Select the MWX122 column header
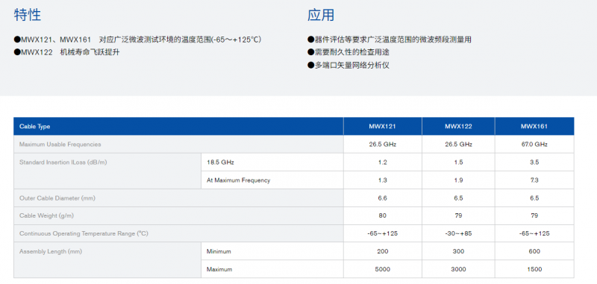Image resolution: width=597 pixels, height=284 pixels. pos(458,127)
